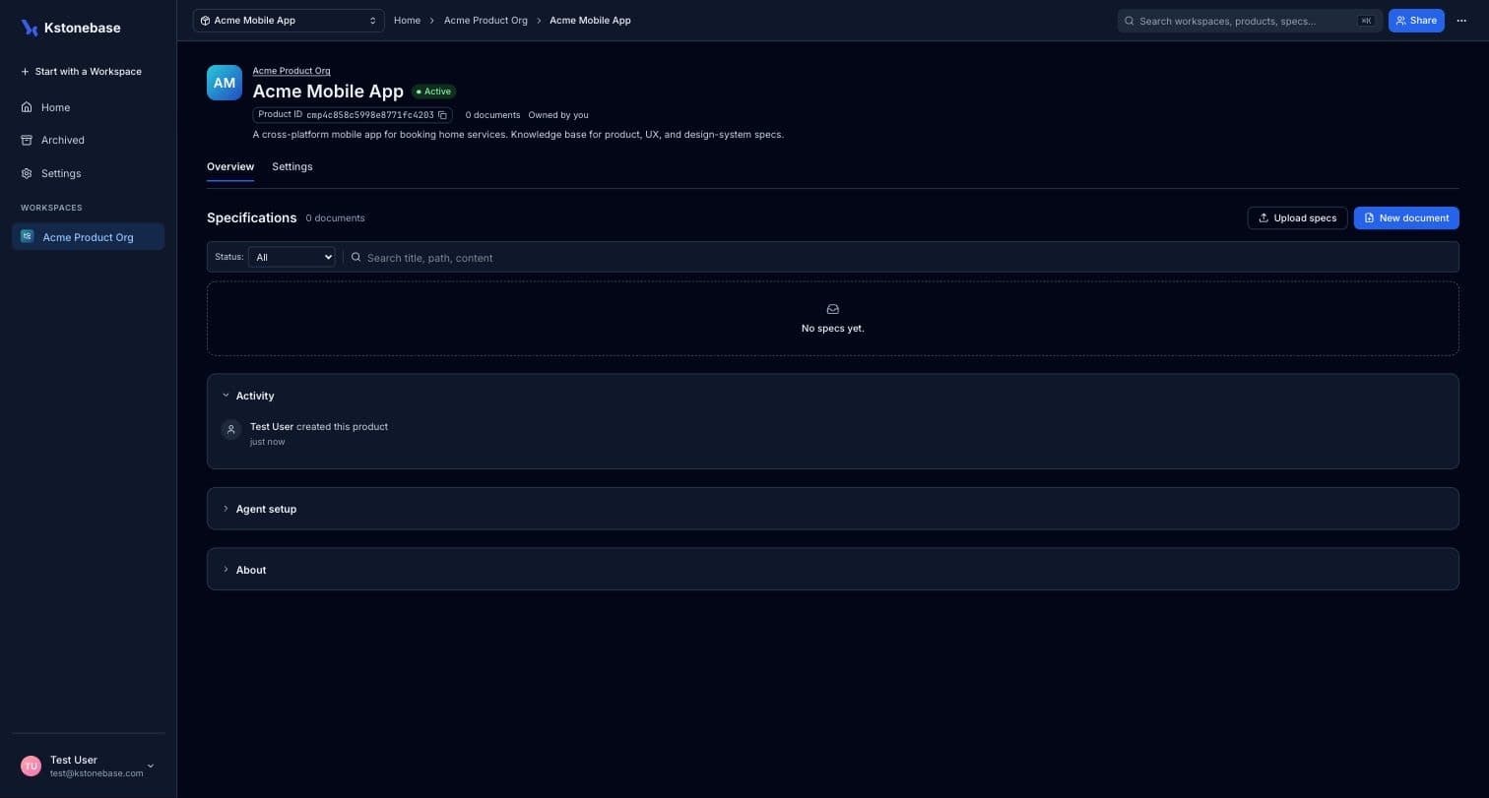Open Archived from the sidebar
1489x798 pixels.
click(88, 140)
